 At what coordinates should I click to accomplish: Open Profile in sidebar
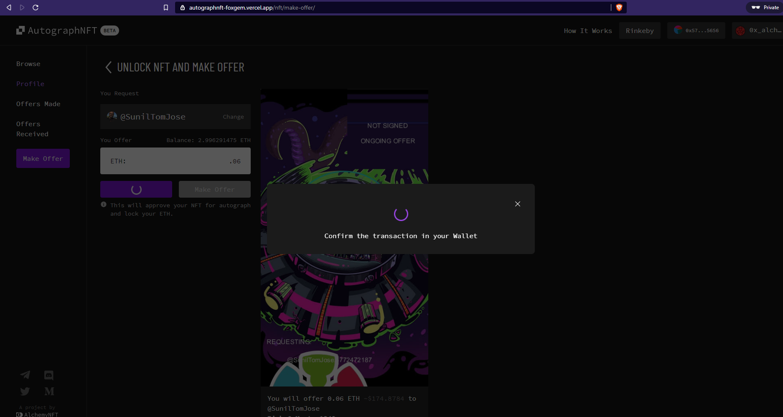point(30,84)
